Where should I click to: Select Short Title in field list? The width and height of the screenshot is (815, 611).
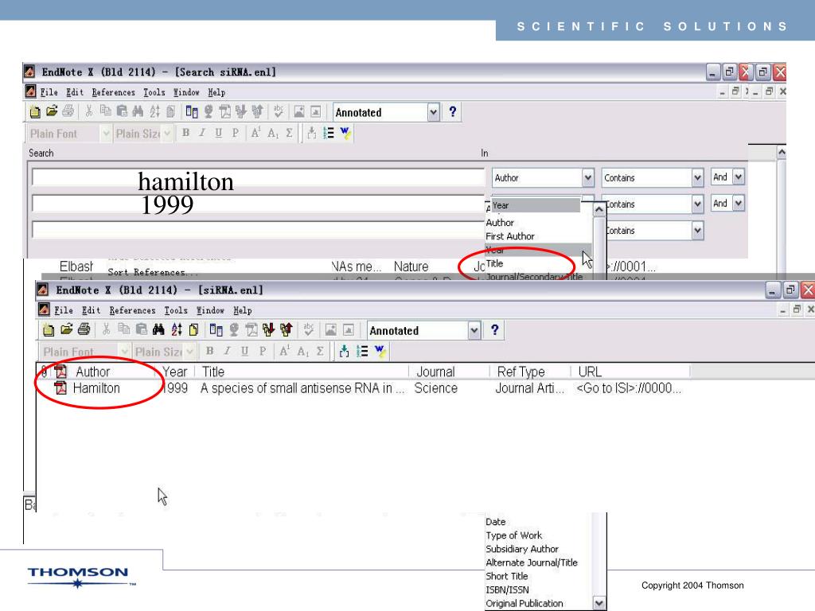(507, 576)
